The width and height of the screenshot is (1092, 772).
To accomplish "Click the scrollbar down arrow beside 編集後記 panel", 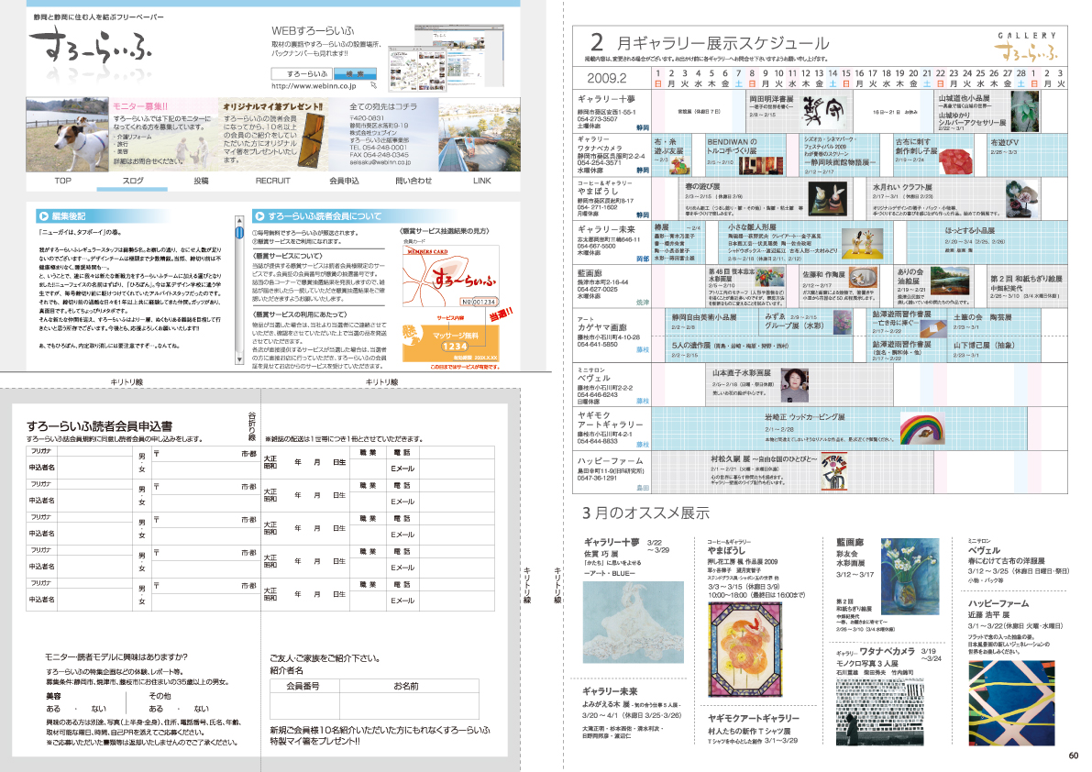I will click(239, 360).
